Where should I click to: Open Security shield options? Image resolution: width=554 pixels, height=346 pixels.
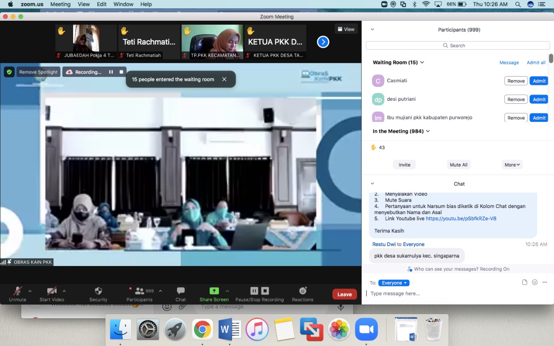pyautogui.click(x=98, y=291)
